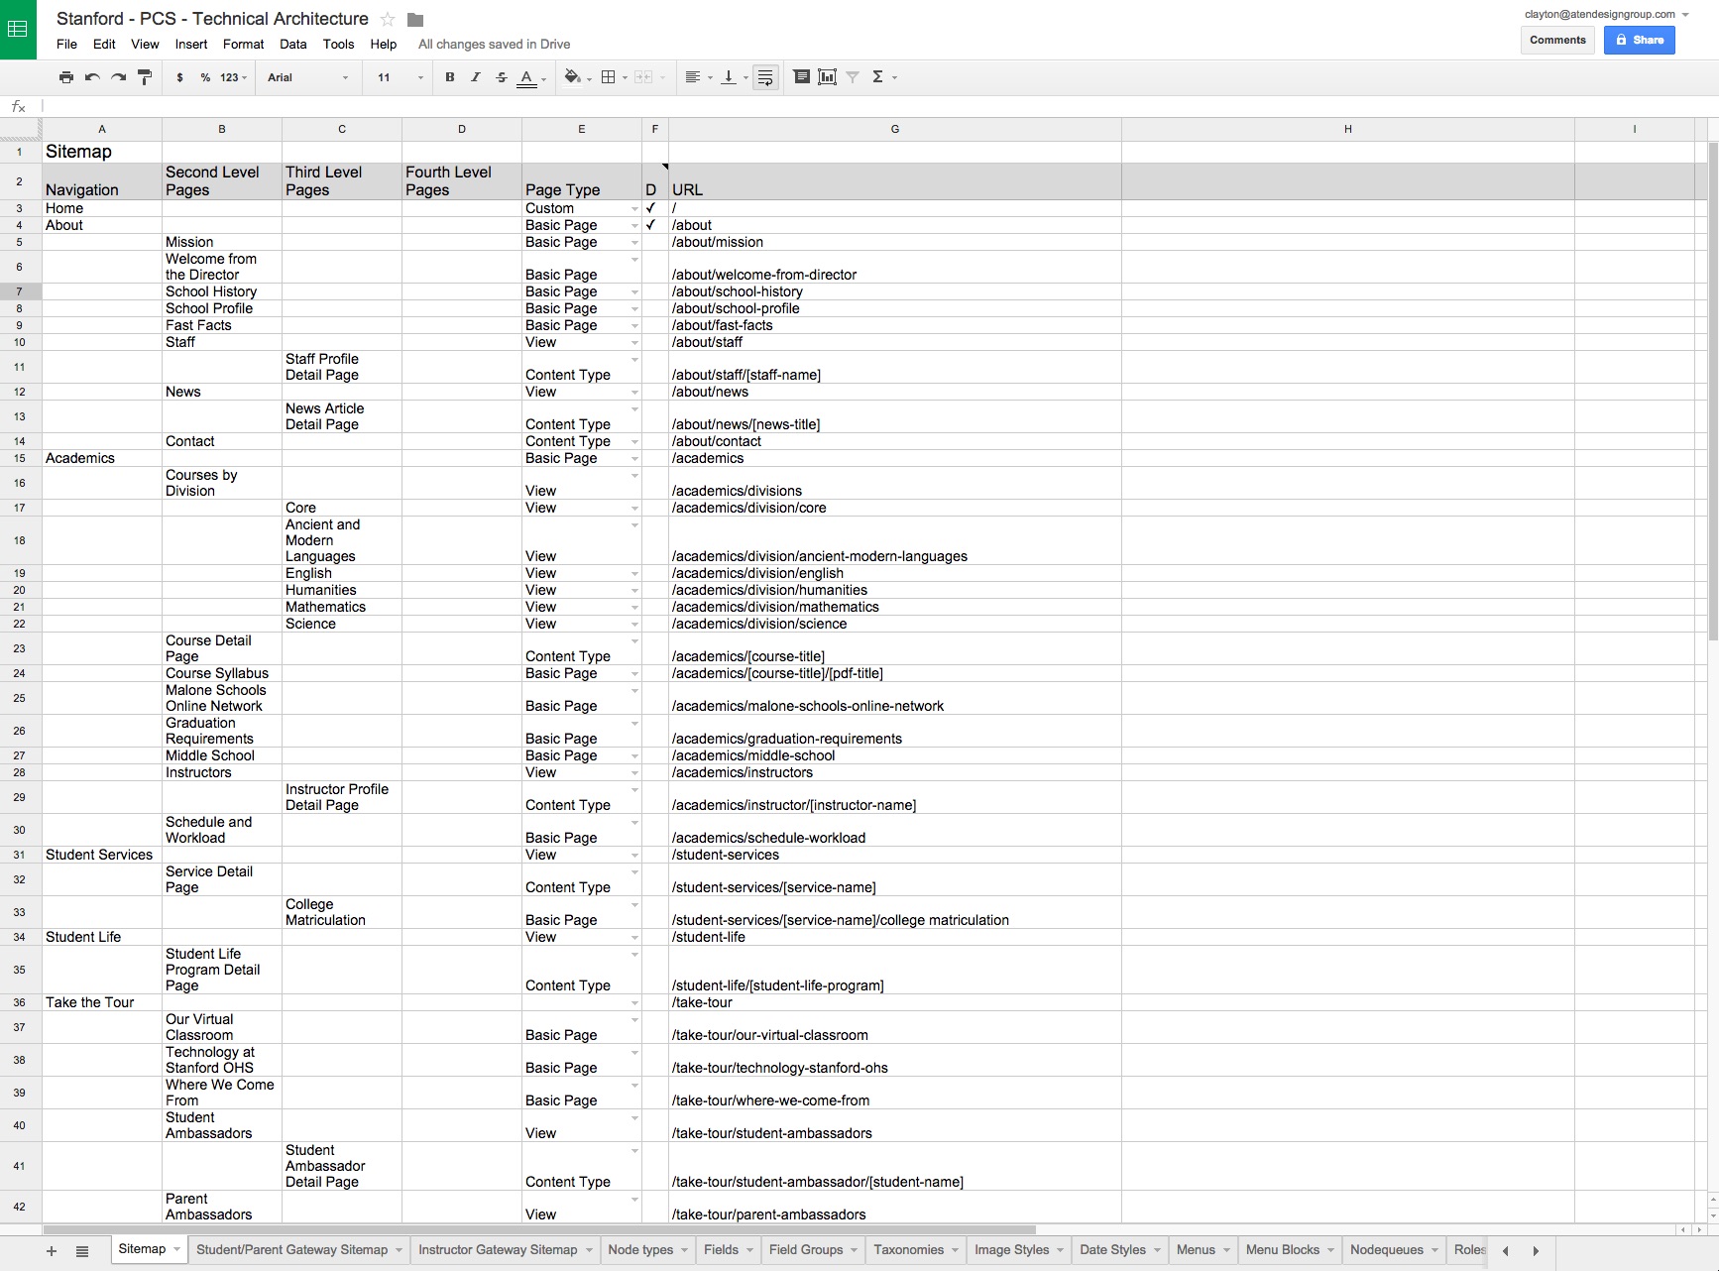Open the cell borders tool
1719x1271 pixels.
(609, 77)
